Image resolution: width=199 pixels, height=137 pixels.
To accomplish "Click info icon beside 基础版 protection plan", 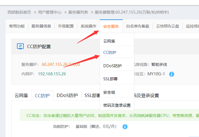I will point(125,126).
